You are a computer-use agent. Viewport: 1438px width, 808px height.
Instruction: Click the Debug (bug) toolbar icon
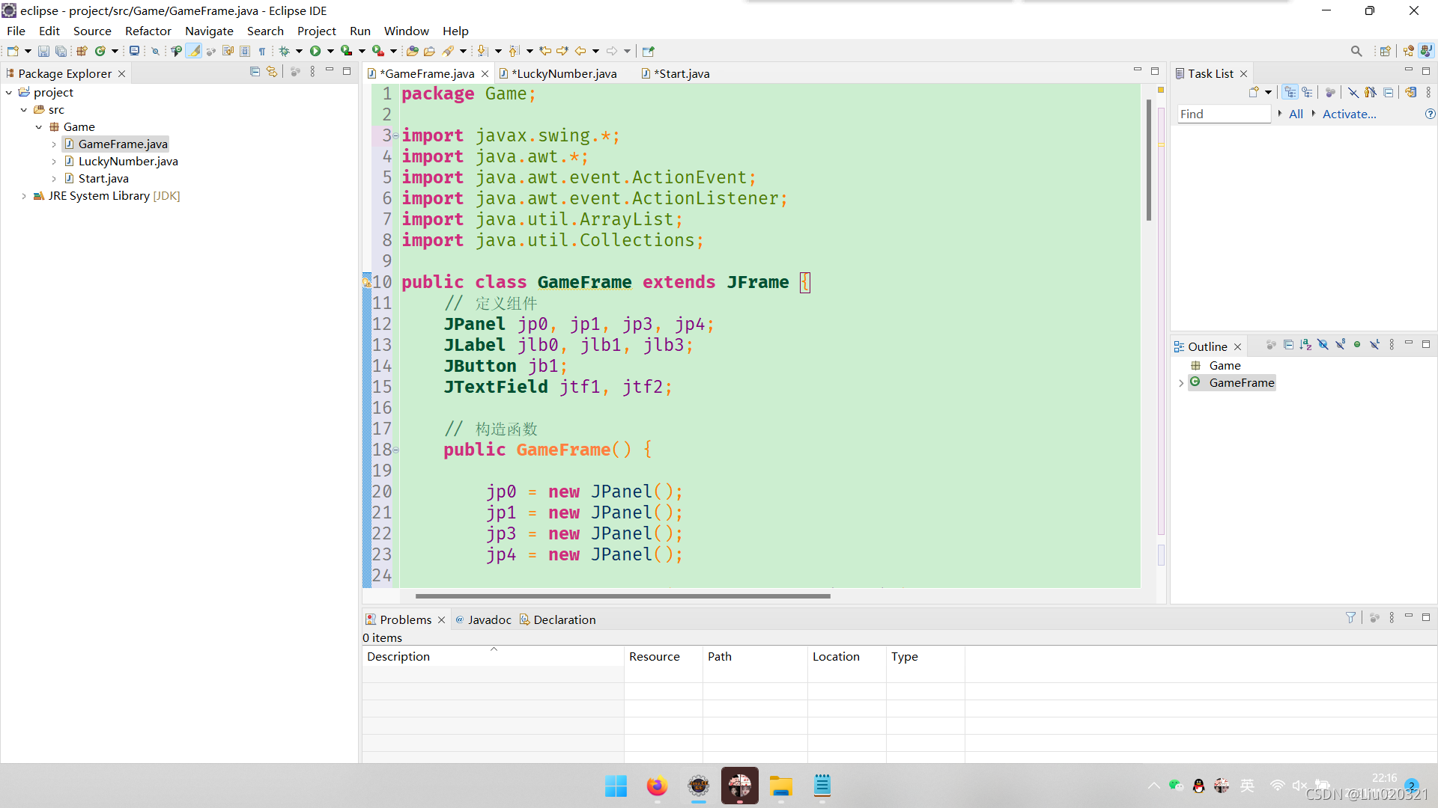point(285,51)
